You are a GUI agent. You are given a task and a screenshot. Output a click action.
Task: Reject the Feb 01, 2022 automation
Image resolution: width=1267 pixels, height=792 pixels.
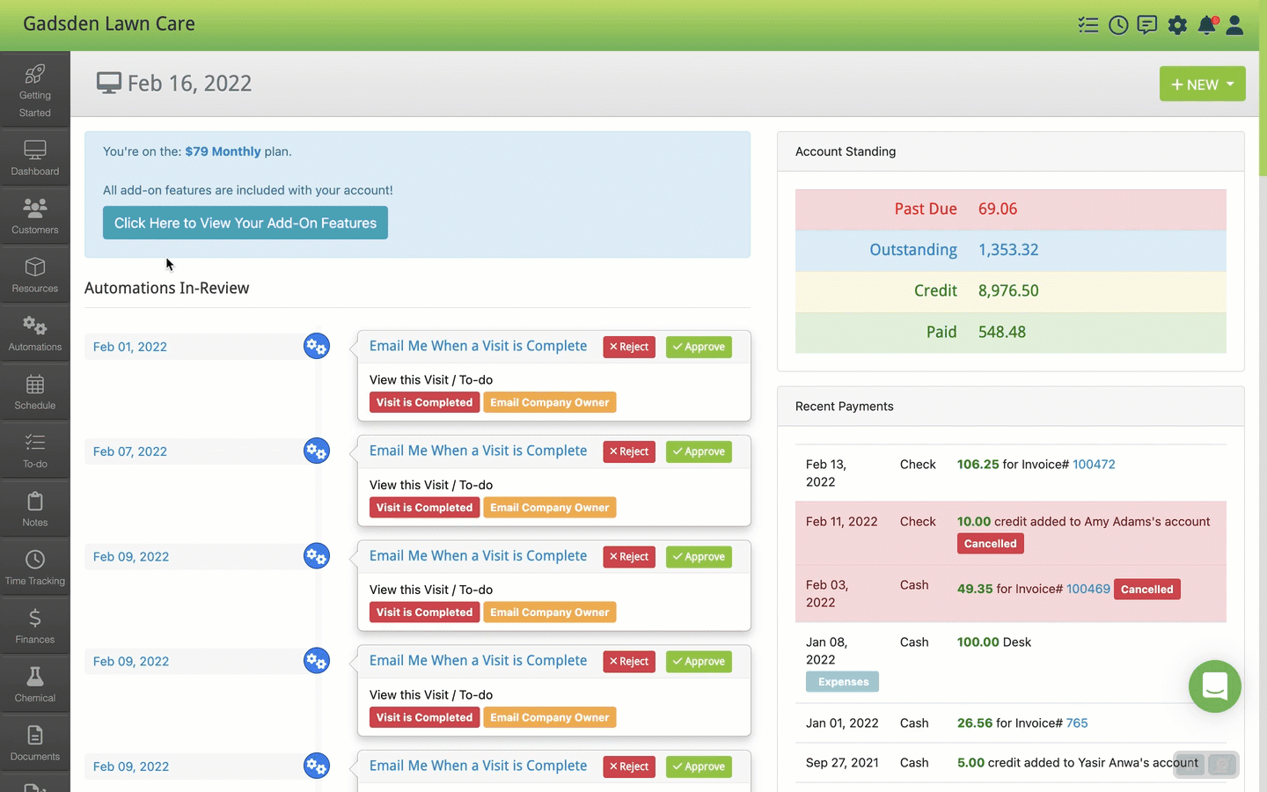629,347
